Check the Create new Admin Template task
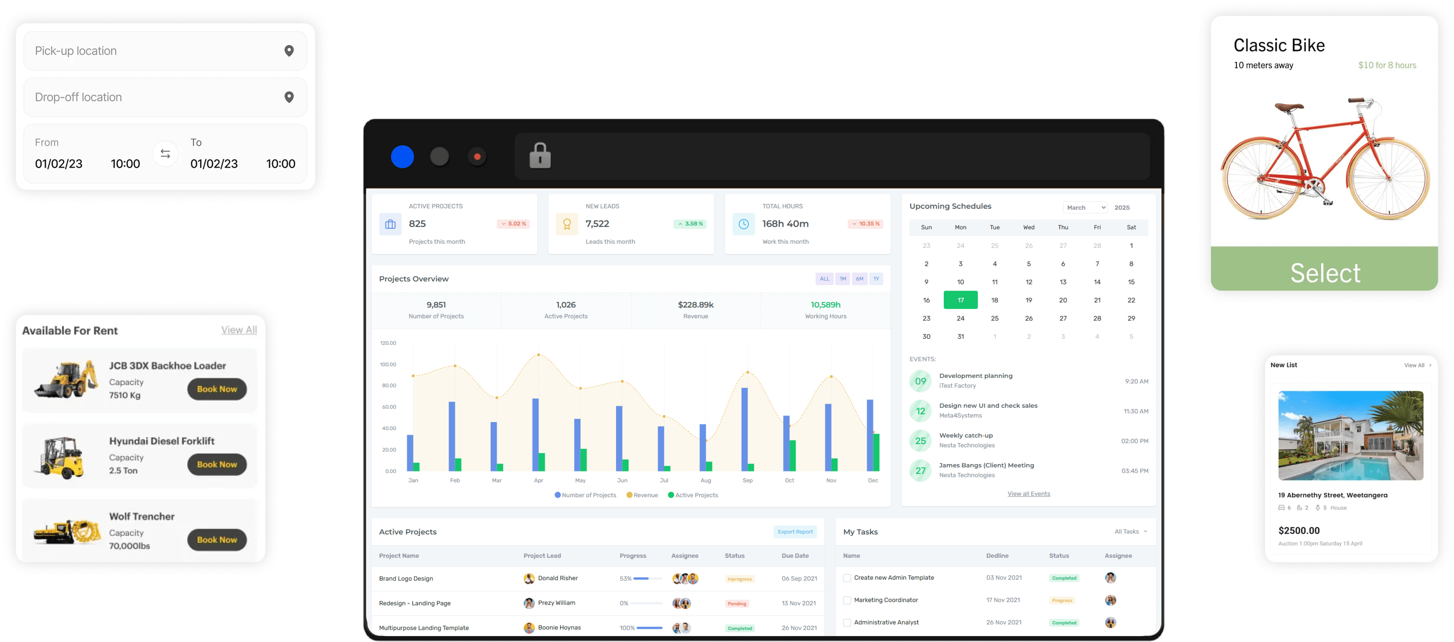1454x642 pixels. pyautogui.click(x=847, y=578)
